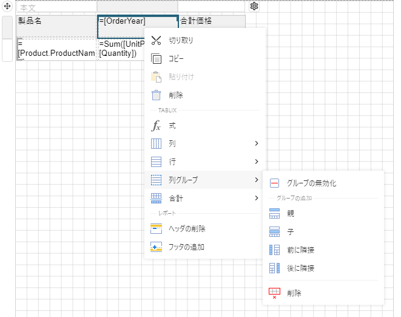Image resolution: width=401 pixels, height=317 pixels.
Task: Click the parent group icon
Action: coord(274,214)
